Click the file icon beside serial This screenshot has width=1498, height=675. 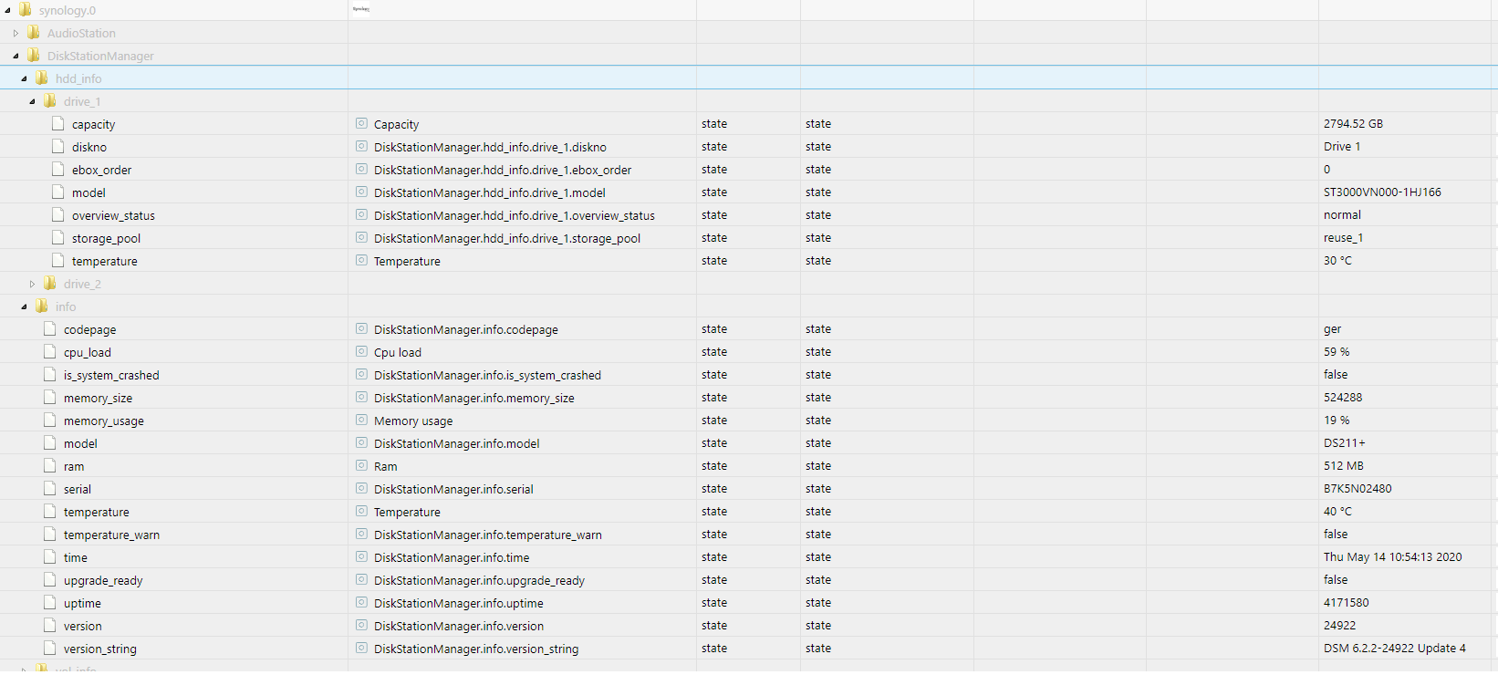point(50,488)
